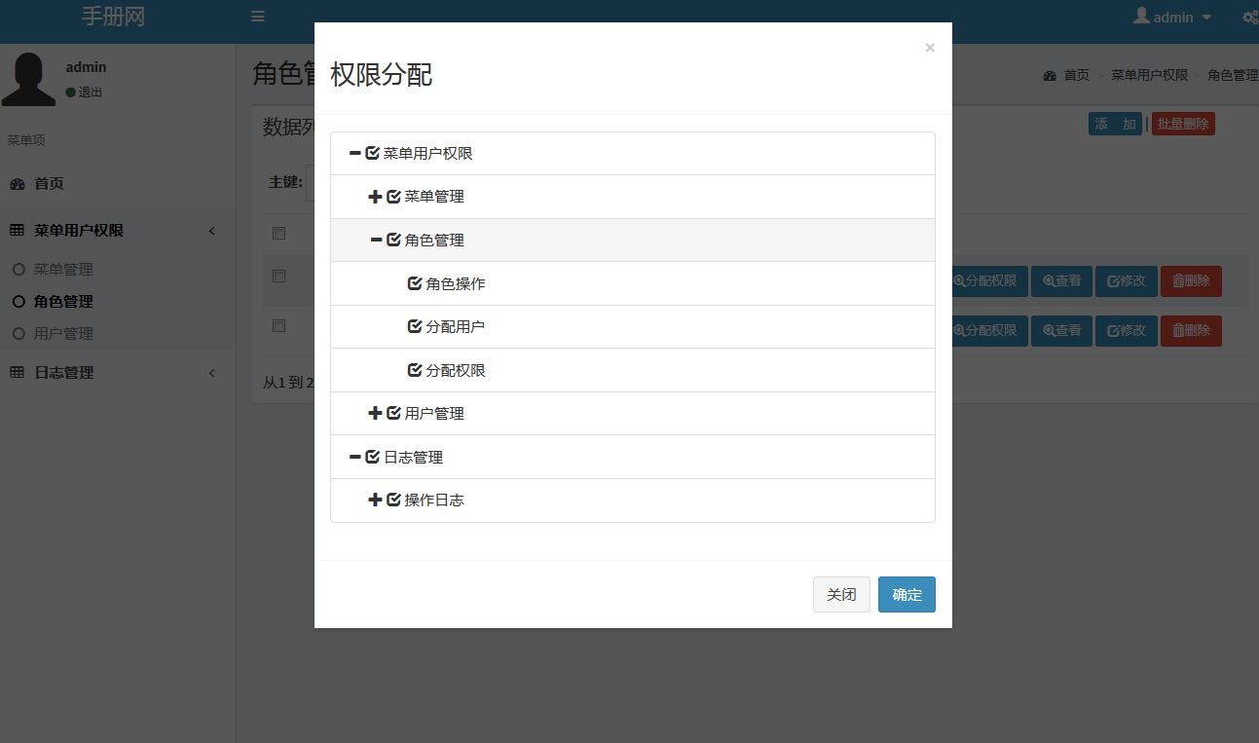Click the red 批量删除 button
Image resolution: width=1259 pixels, height=743 pixels.
tap(1182, 125)
